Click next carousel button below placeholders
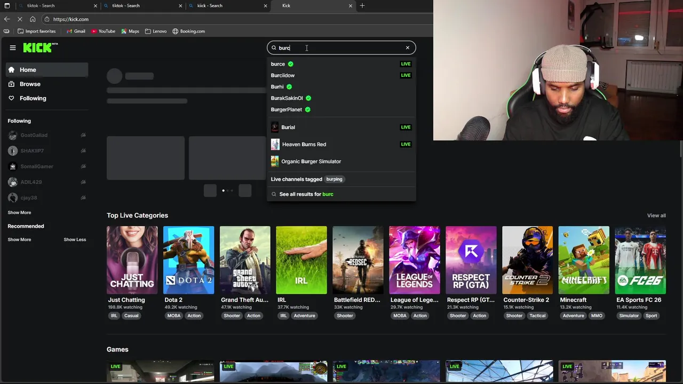This screenshot has width=683, height=384. point(245,190)
